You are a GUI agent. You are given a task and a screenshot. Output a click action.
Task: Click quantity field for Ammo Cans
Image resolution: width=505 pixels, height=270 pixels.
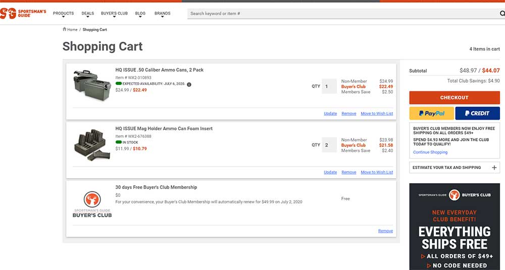tap(329, 86)
